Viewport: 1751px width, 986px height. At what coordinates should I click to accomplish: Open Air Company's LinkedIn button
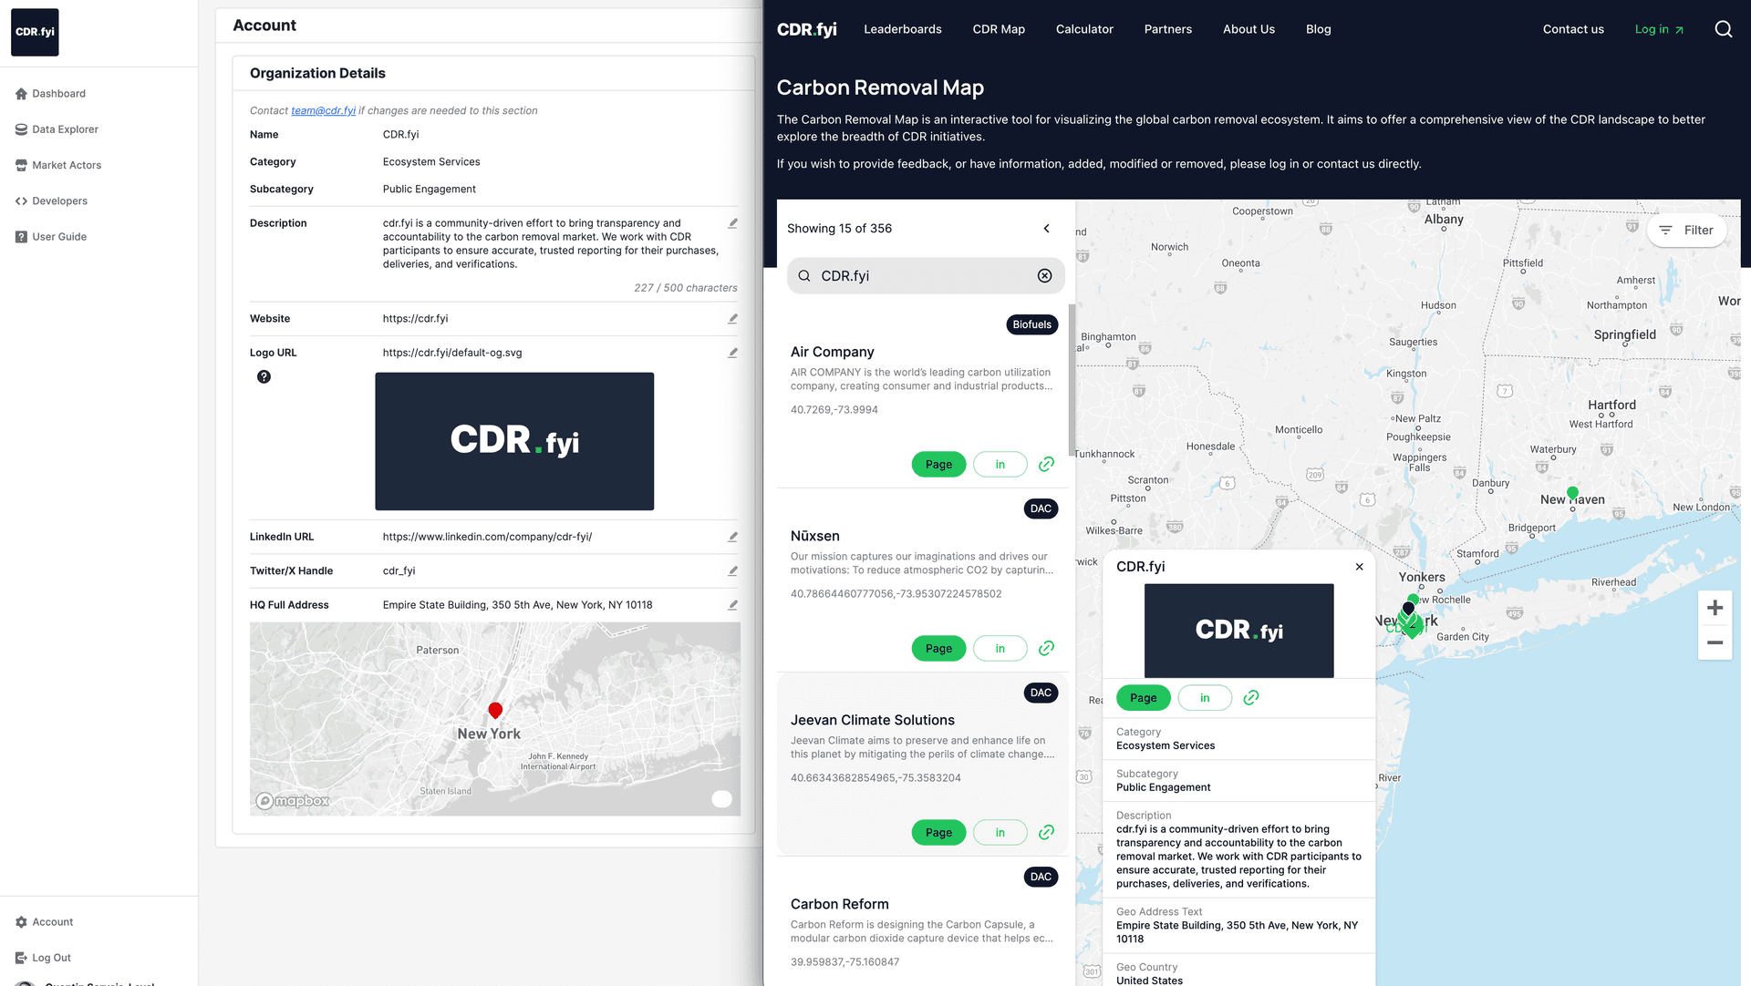1000,465
